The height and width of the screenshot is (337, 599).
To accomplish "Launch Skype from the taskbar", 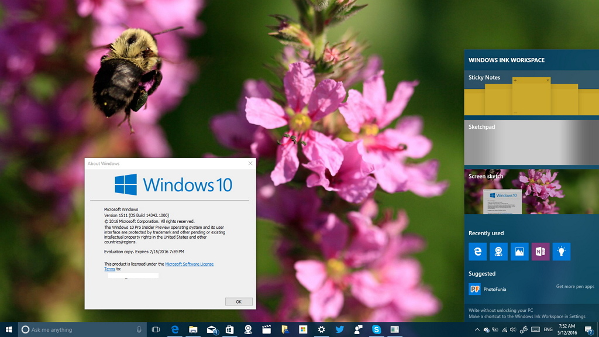I will click(x=378, y=329).
